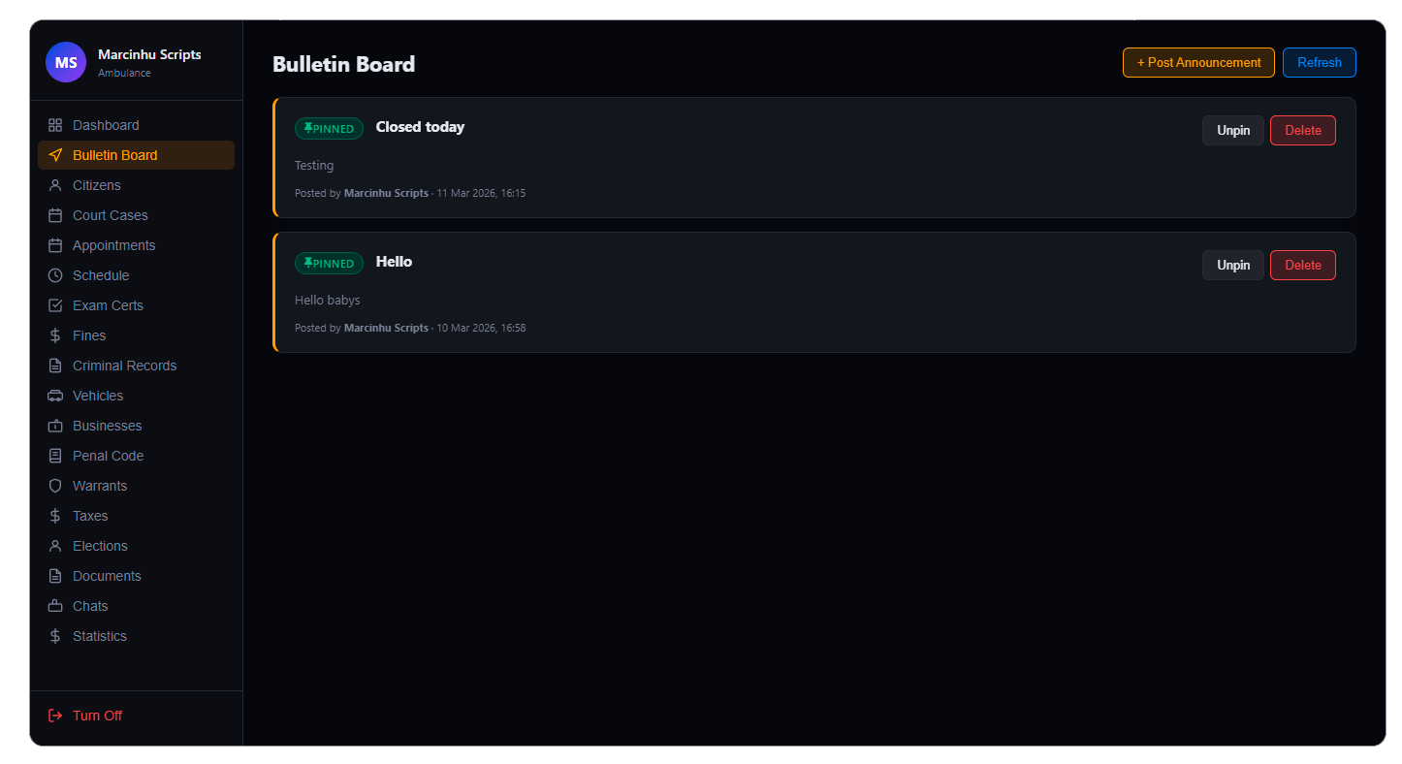This screenshot has height=764, width=1402.
Task: Open Penal Code from sidebar
Action: tap(108, 456)
